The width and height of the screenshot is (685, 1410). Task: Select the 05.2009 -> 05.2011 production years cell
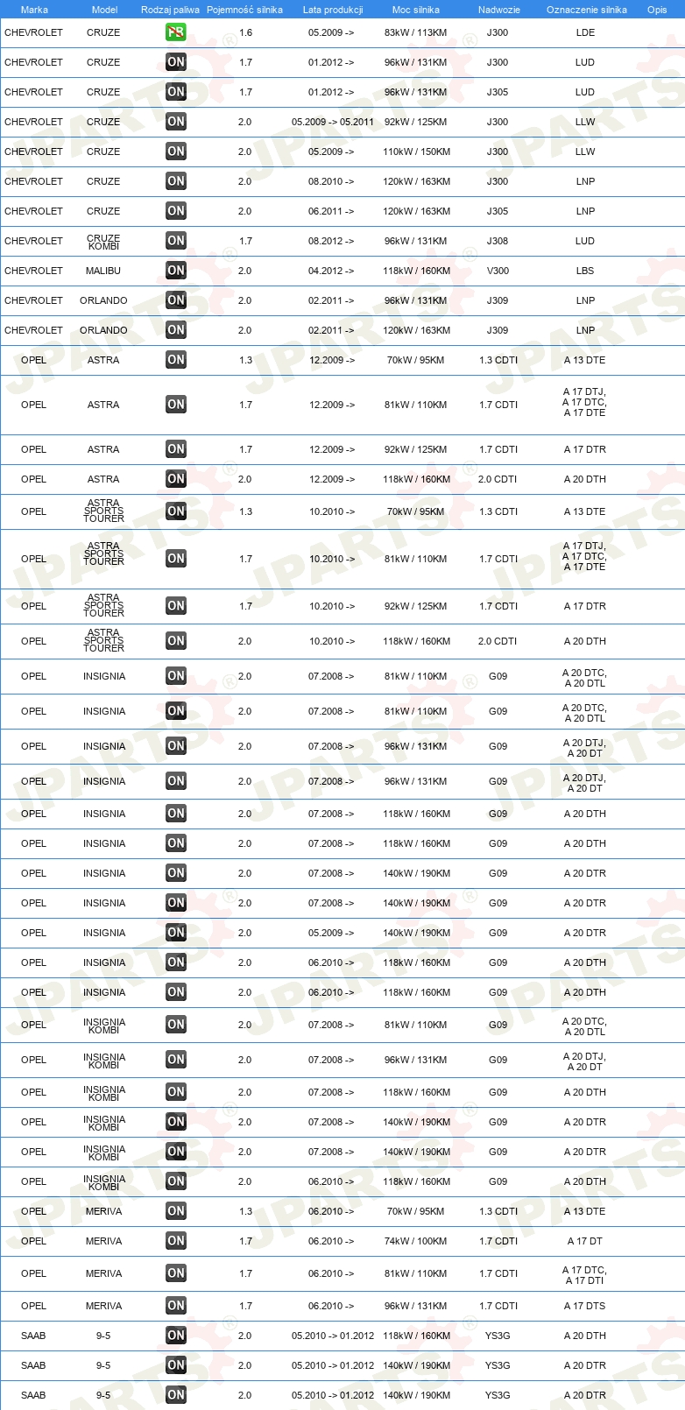pyautogui.click(x=333, y=122)
